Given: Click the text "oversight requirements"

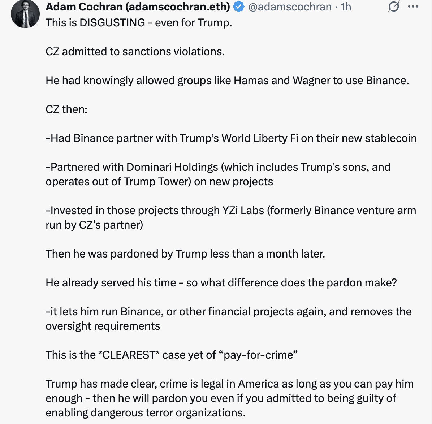Looking at the screenshot, I should click(103, 326).
